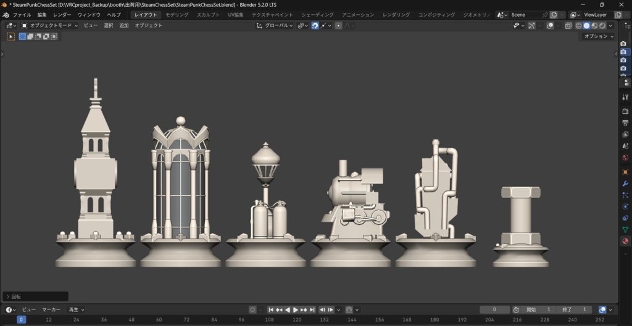Open the snap target settings dropdown
The width and height of the screenshot is (632, 326).
point(326,25)
